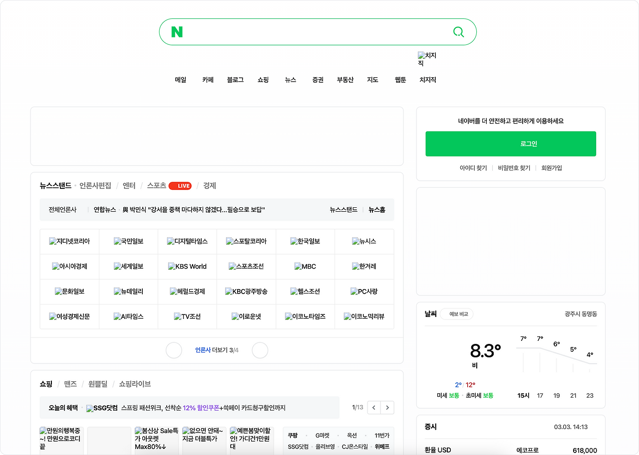Open TV조선 press logo
Viewport: 639px width, 455px height.
187,316
